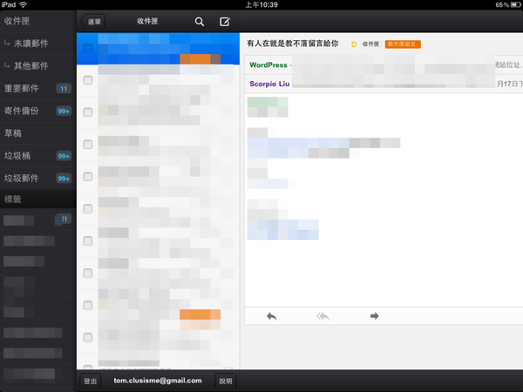Tap the orange 教不落留言 label tag
The height and width of the screenshot is (392, 523).
(x=403, y=44)
